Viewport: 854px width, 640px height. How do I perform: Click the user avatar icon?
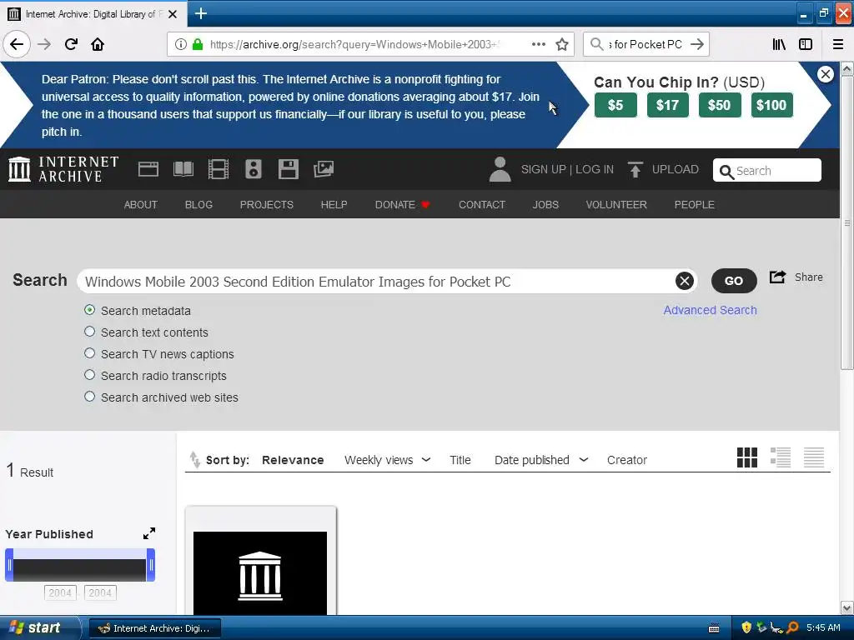[500, 169]
